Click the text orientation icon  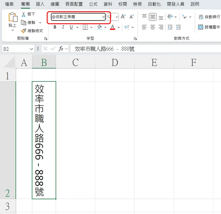coord(170,17)
